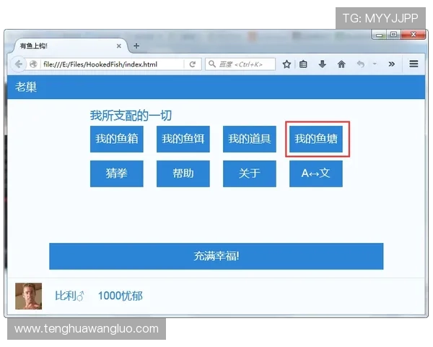
Task: Open the 关于 button
Action: point(250,173)
